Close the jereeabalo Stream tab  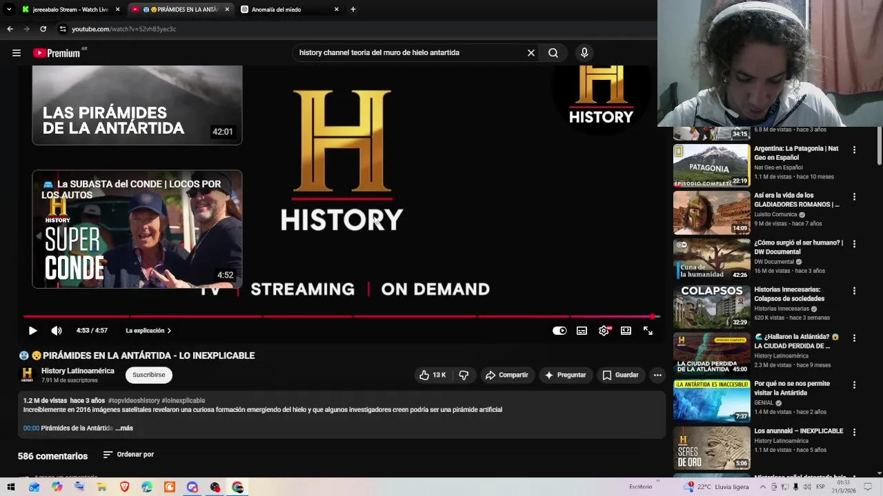(117, 10)
